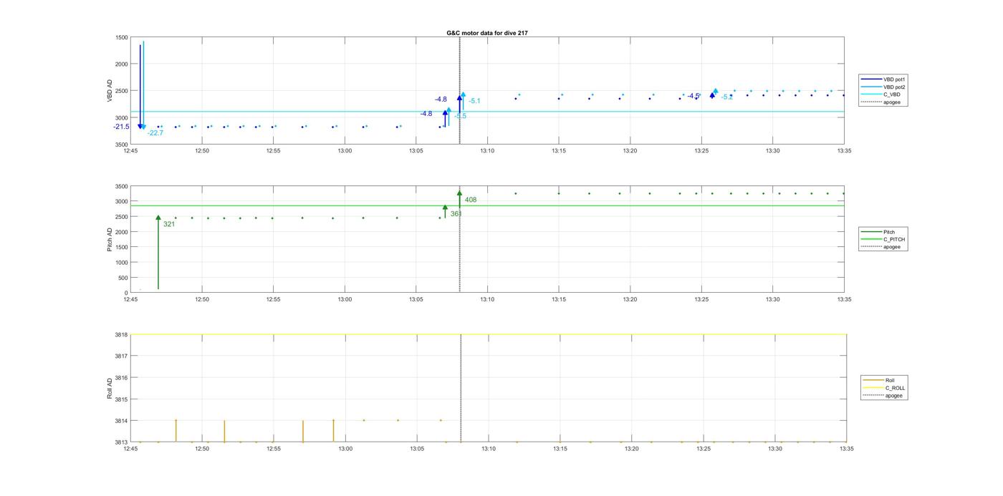Click the '12:55' x-axis tick under Pitch plot

click(x=273, y=299)
